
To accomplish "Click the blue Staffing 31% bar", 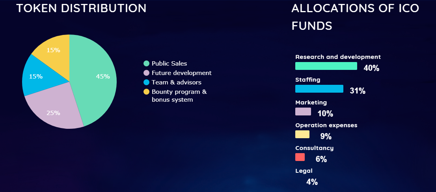I will click(x=319, y=89).
